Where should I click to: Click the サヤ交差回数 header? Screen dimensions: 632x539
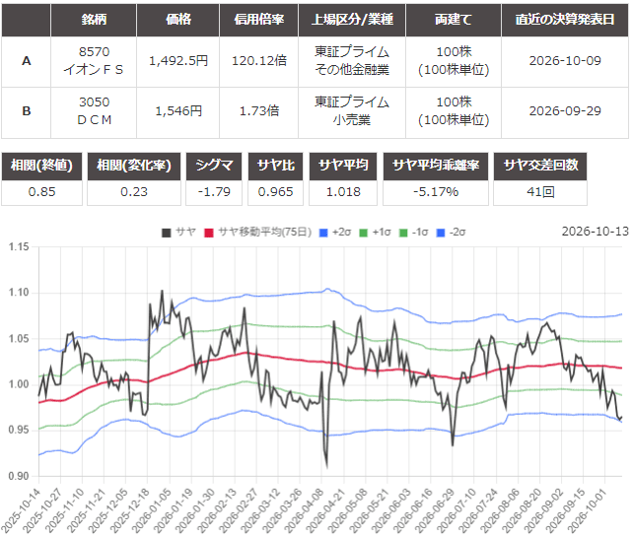point(540,166)
